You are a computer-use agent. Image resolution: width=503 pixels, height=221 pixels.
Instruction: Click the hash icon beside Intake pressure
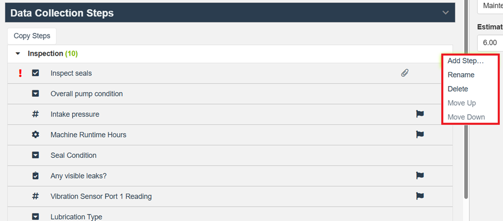click(36, 114)
